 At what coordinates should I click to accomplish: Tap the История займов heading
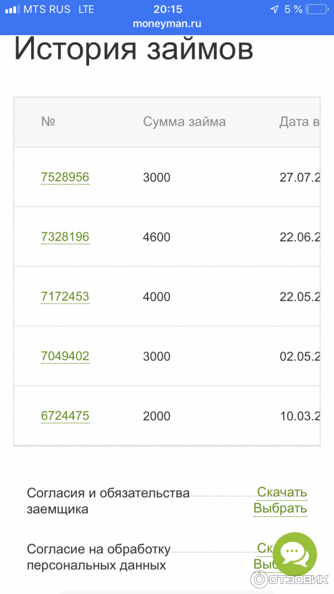[134, 49]
